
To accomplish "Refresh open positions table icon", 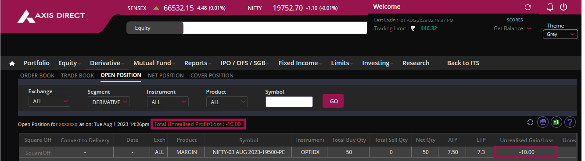I will [x=530, y=122].
